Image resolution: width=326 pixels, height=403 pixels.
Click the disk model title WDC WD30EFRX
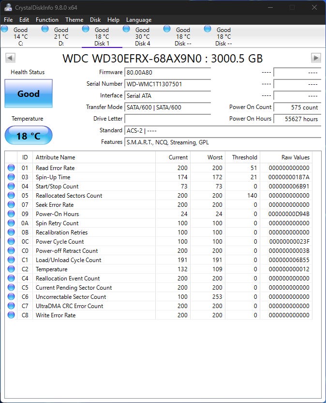pos(163,58)
